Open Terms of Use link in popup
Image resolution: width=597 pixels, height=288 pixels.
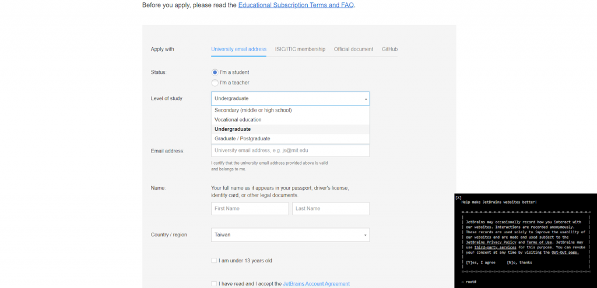(539, 242)
